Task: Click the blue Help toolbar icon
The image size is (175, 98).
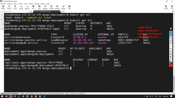Action: [x=69, y=7]
